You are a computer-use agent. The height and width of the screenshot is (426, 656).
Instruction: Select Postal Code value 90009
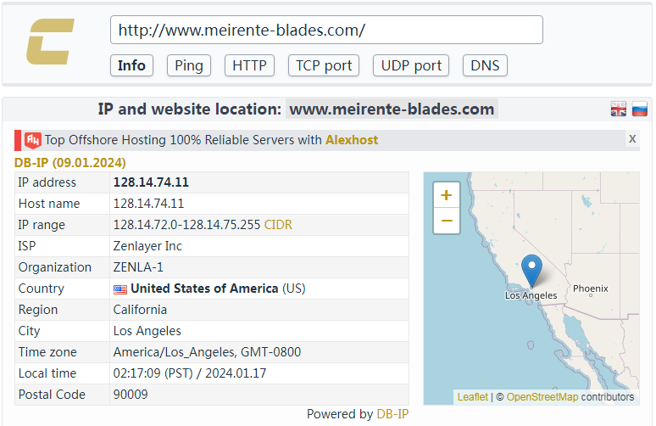131,395
